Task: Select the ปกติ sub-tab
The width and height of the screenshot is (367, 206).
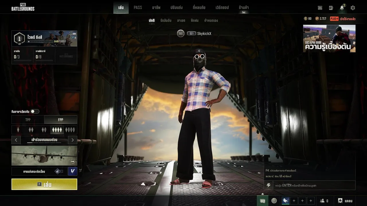Action: (152, 21)
